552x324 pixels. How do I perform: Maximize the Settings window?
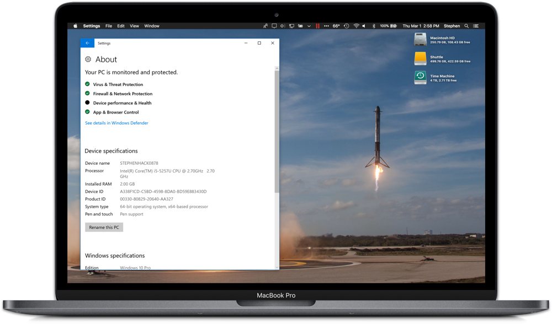tap(259, 43)
